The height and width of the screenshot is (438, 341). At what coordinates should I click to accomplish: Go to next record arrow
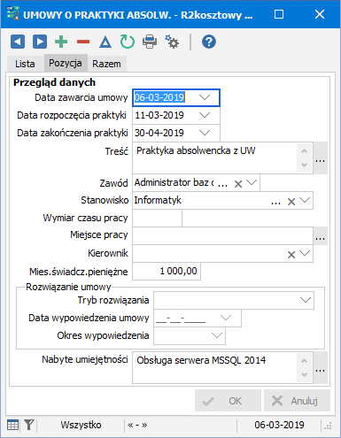40,42
